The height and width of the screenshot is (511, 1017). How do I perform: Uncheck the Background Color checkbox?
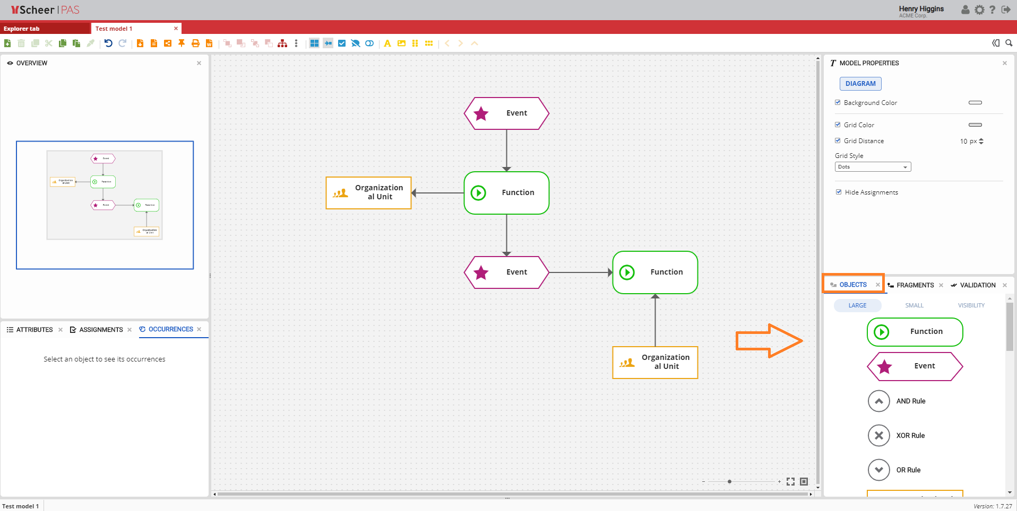(838, 103)
